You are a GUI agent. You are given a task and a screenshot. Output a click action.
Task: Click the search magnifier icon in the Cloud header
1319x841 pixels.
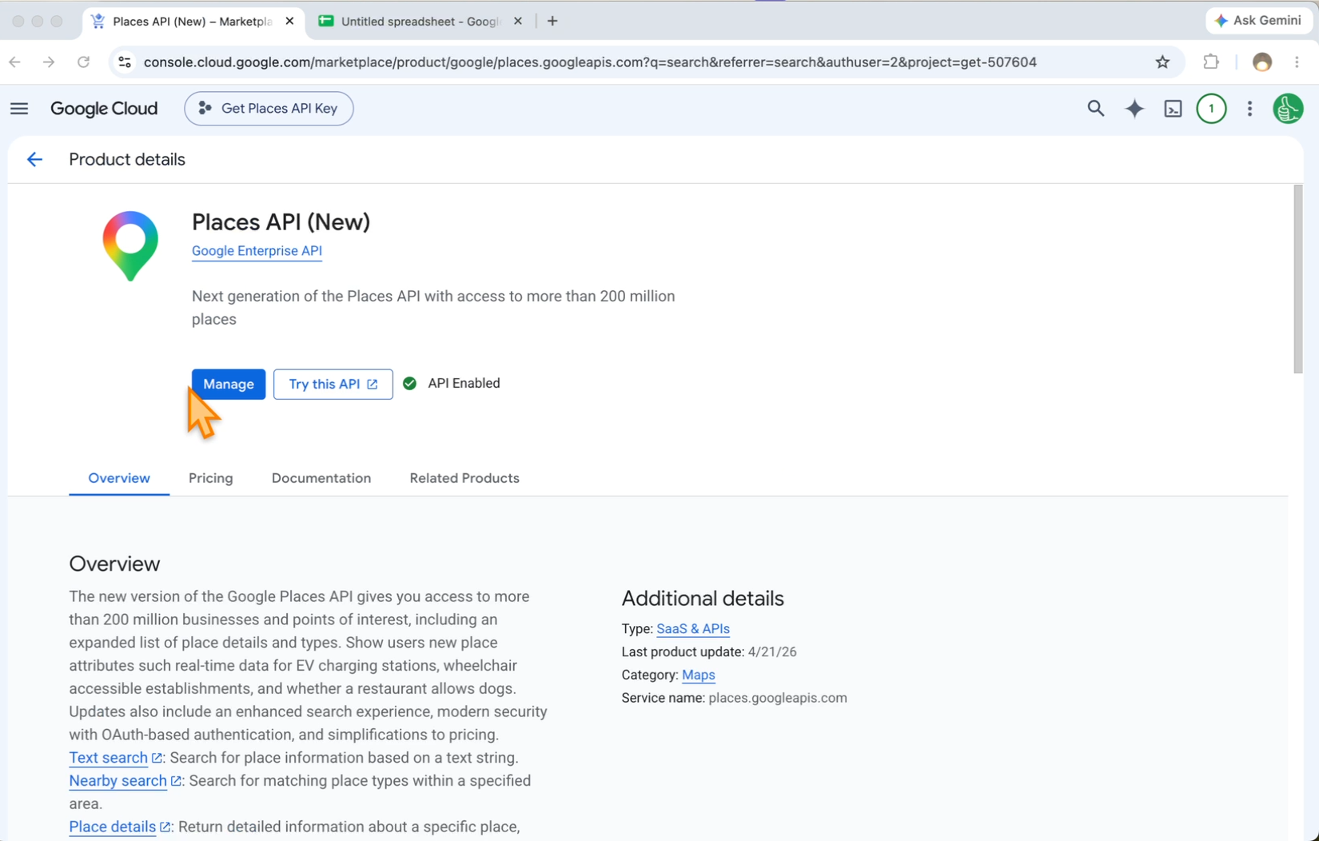tap(1096, 109)
